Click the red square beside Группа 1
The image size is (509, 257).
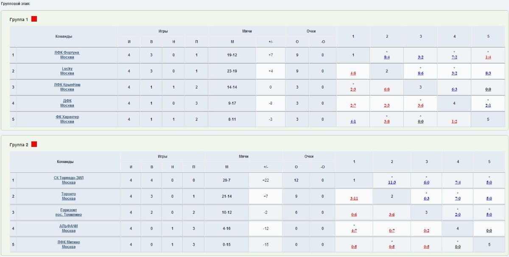pyautogui.click(x=34, y=19)
